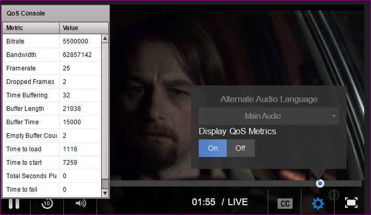Click the Time Buffering value 32

coord(66,95)
